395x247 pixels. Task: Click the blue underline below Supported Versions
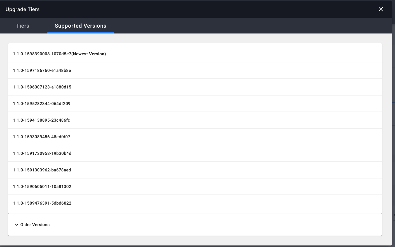pyautogui.click(x=81, y=33)
